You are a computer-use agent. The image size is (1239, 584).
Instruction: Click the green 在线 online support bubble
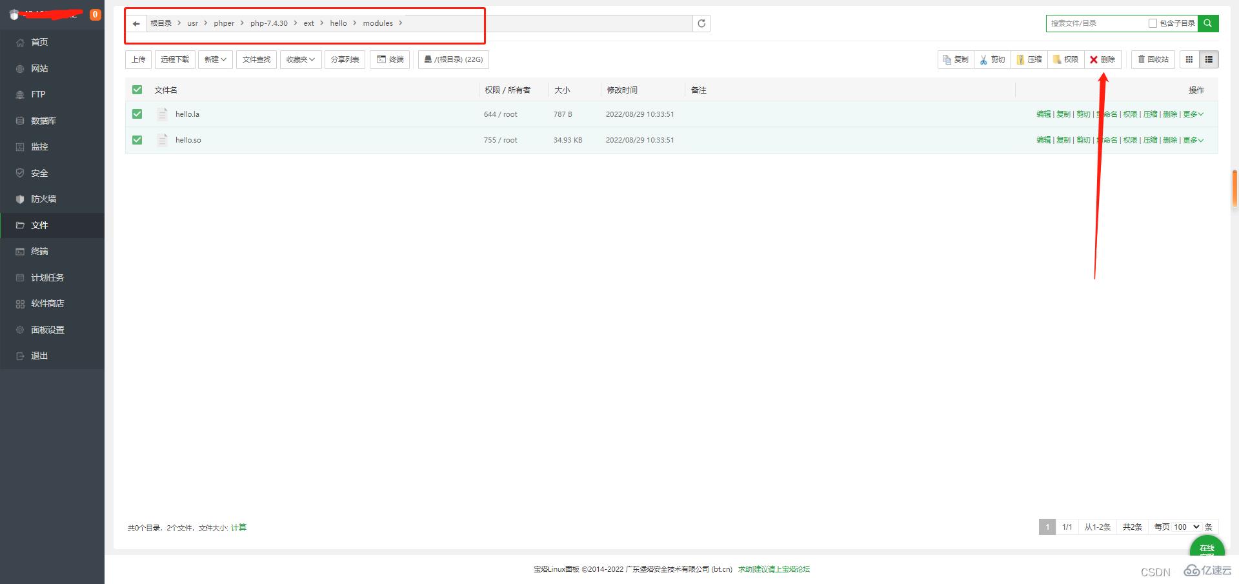click(1207, 547)
